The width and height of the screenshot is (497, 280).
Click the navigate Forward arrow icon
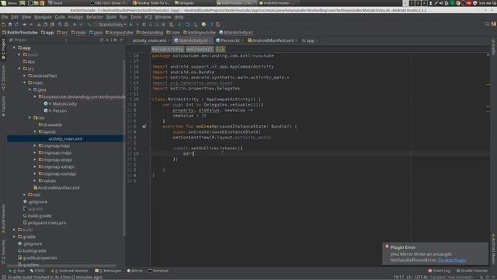point(81,24)
